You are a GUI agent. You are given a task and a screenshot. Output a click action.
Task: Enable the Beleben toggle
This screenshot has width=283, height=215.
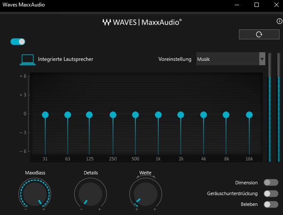coord(271,204)
